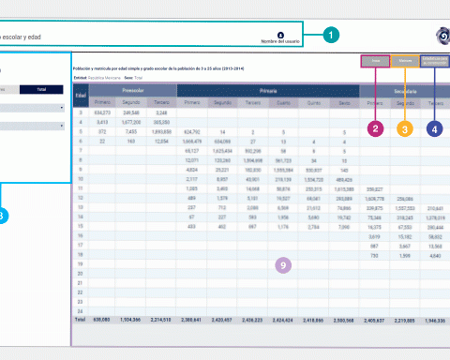The image size is (450, 360).
Task: Select the Primaria column group header
Action: point(268,91)
